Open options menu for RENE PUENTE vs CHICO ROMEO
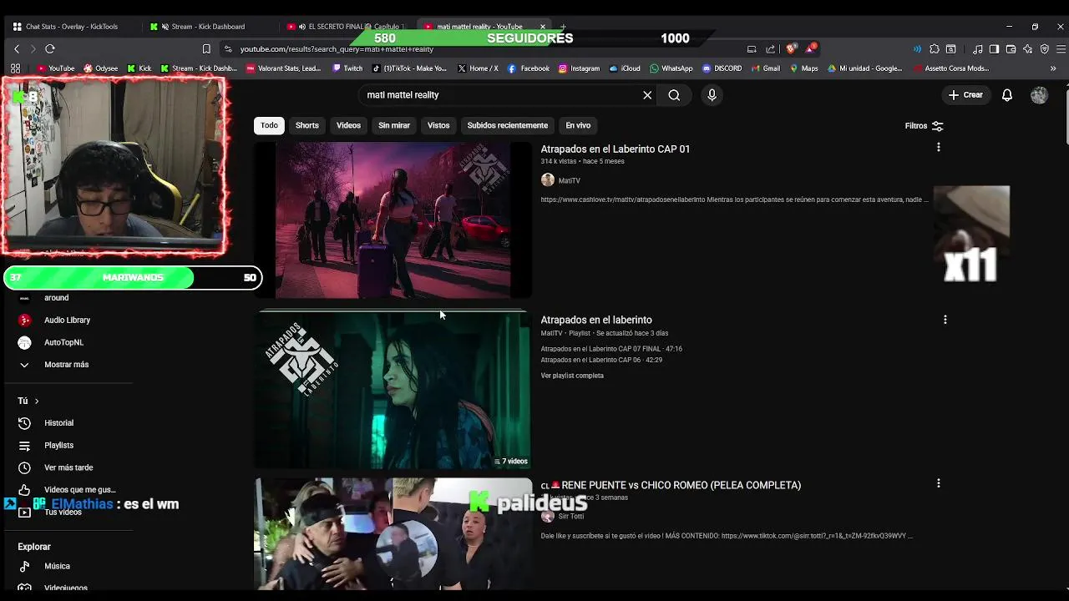Image resolution: width=1069 pixels, height=601 pixels. [938, 483]
